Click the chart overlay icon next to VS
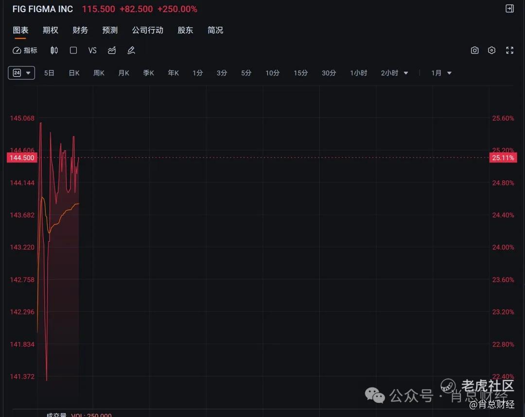The image size is (525, 417). (x=112, y=50)
